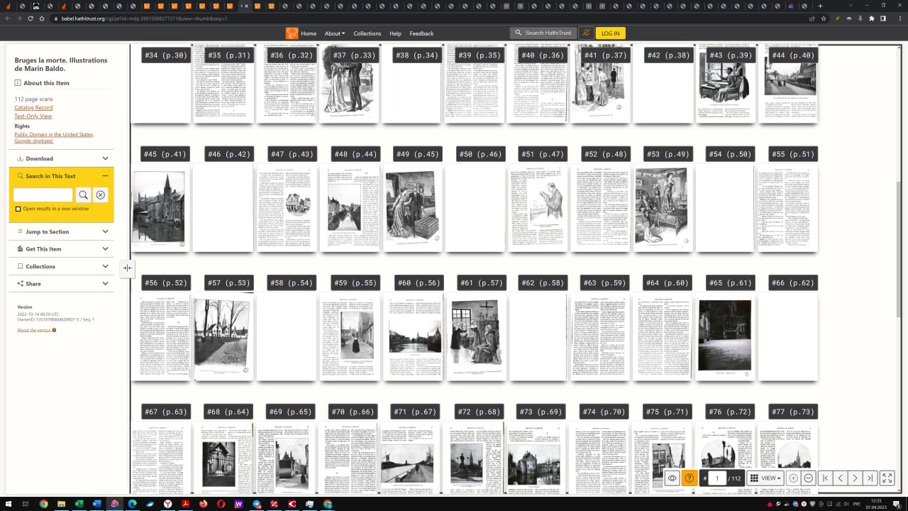Clear the search with the X icon
The image size is (908, 511).
101,194
